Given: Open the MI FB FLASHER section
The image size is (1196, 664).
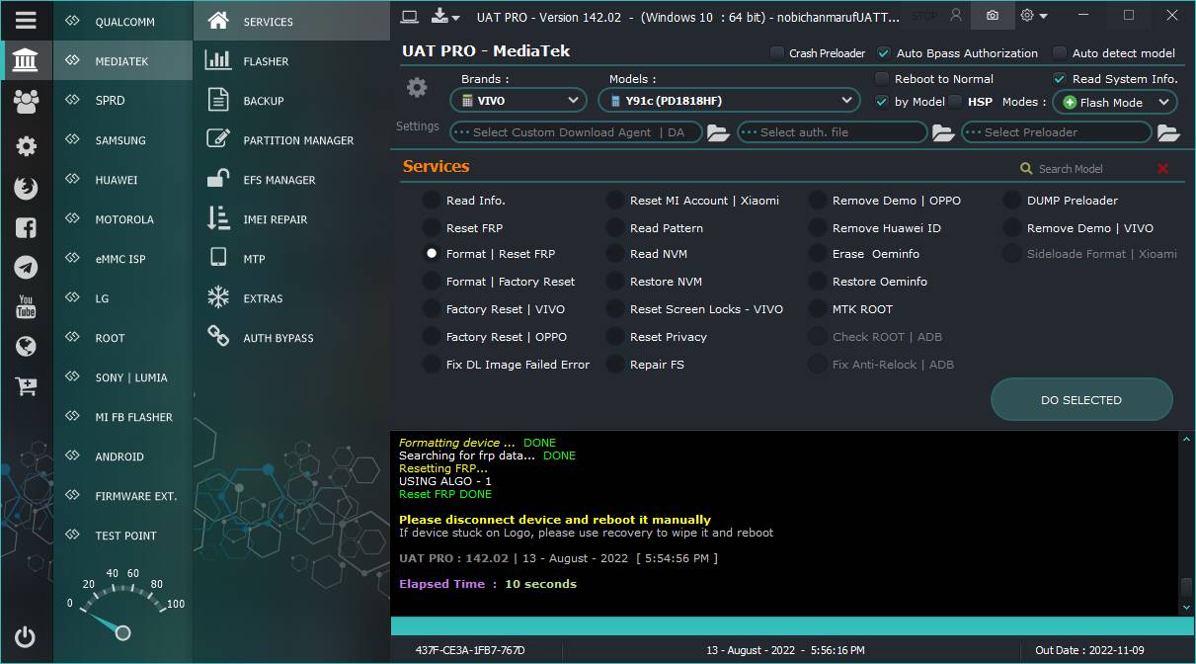Looking at the screenshot, I should click(x=123, y=417).
